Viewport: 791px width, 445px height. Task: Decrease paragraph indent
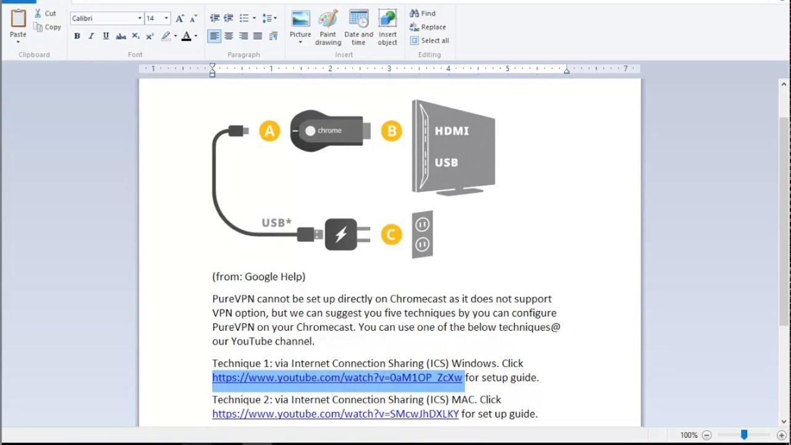(x=214, y=19)
